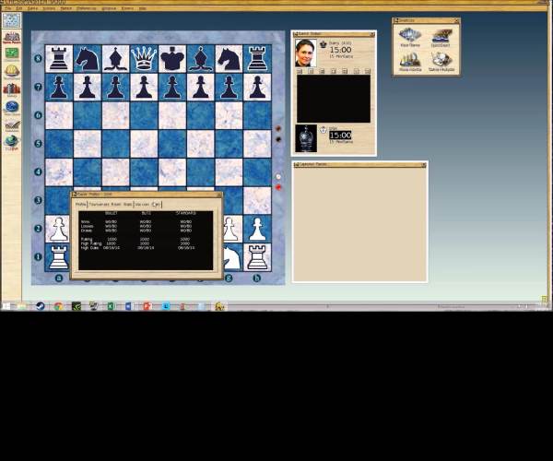Click the black move list area

[x=334, y=99]
